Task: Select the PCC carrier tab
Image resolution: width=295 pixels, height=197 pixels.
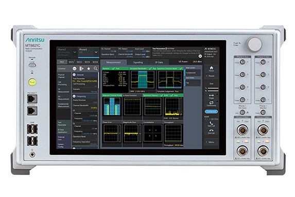Action: point(62,62)
